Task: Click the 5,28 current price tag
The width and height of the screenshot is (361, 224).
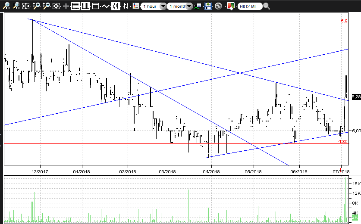Action: pos(356,97)
